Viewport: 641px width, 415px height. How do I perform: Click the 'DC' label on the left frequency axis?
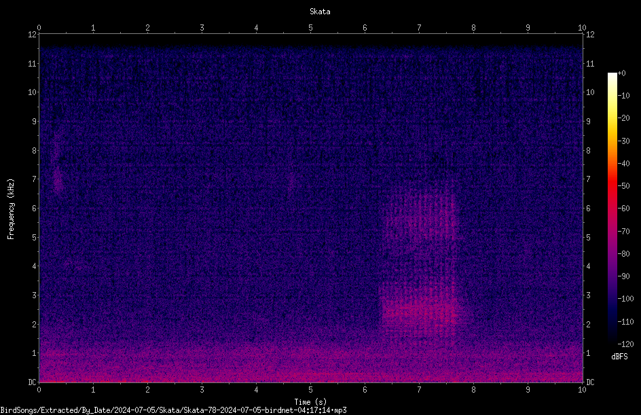point(32,382)
